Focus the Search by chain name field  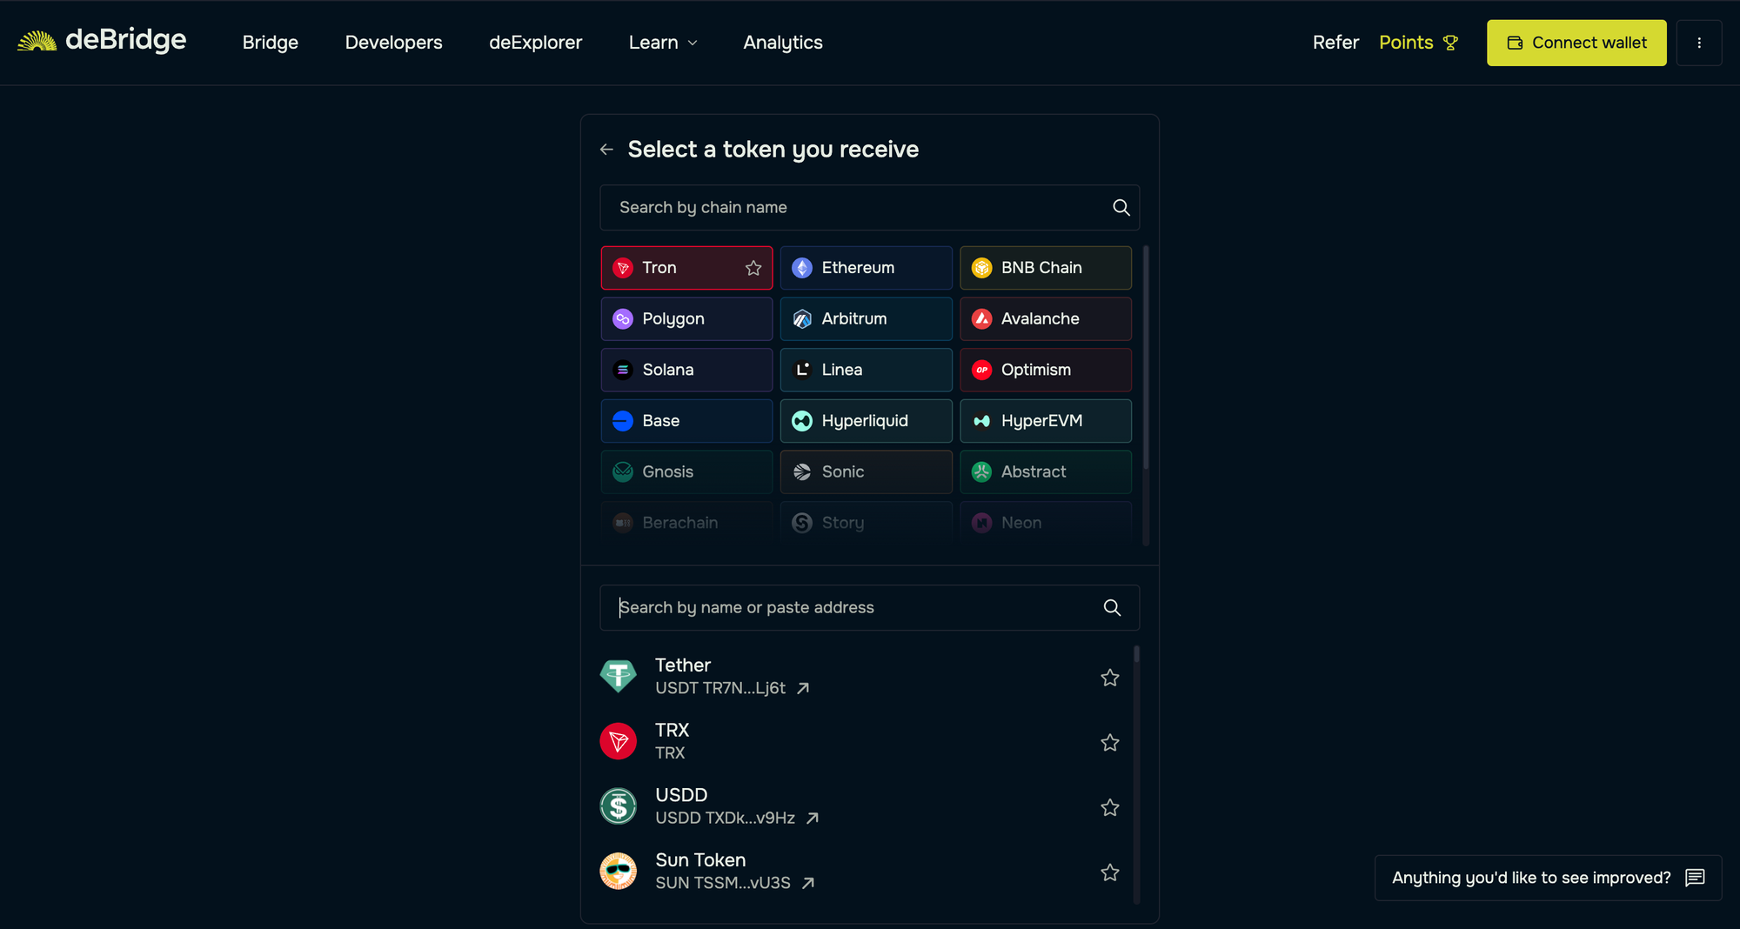click(857, 208)
